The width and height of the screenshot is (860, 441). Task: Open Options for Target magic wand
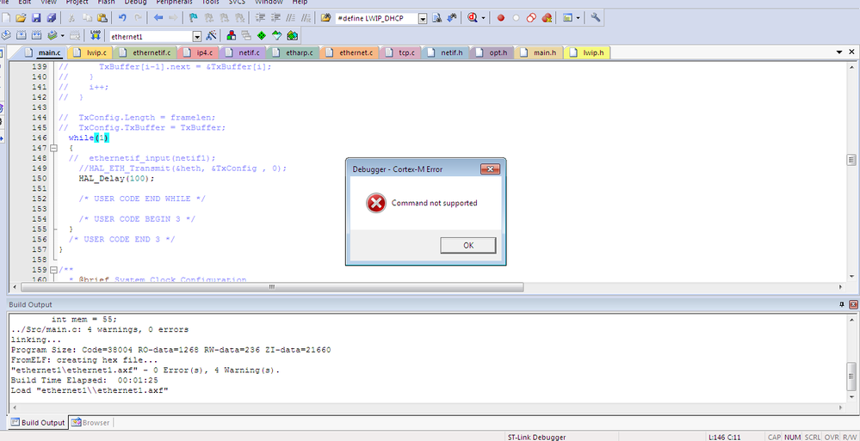click(x=211, y=35)
